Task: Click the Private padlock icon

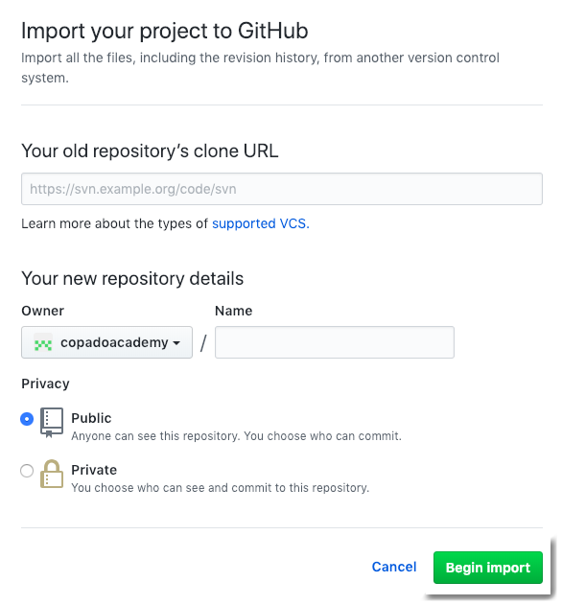Action: click(x=52, y=474)
